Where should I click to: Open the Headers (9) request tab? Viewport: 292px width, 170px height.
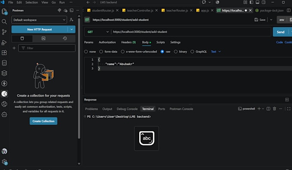click(x=128, y=42)
